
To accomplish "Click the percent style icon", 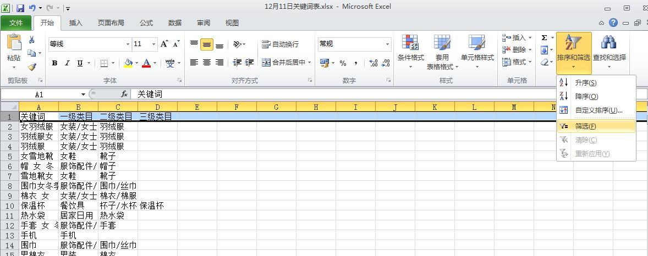I will pyautogui.click(x=343, y=63).
